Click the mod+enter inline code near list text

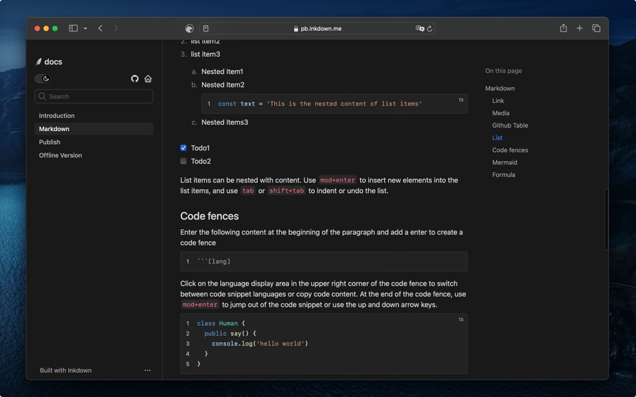(x=337, y=180)
